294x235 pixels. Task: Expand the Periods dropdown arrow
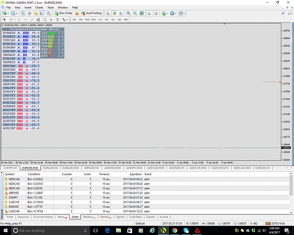pyautogui.click(x=175, y=14)
